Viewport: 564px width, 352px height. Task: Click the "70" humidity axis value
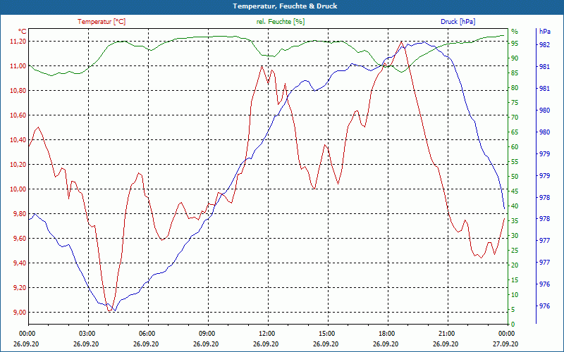pos(515,118)
